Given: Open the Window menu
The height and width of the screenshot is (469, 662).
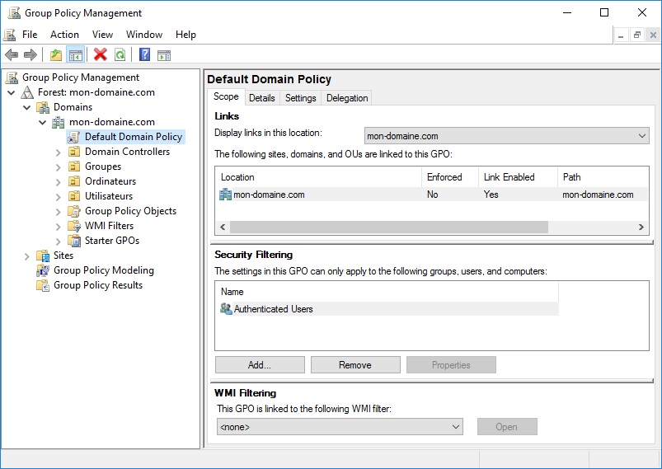Looking at the screenshot, I should (x=144, y=35).
